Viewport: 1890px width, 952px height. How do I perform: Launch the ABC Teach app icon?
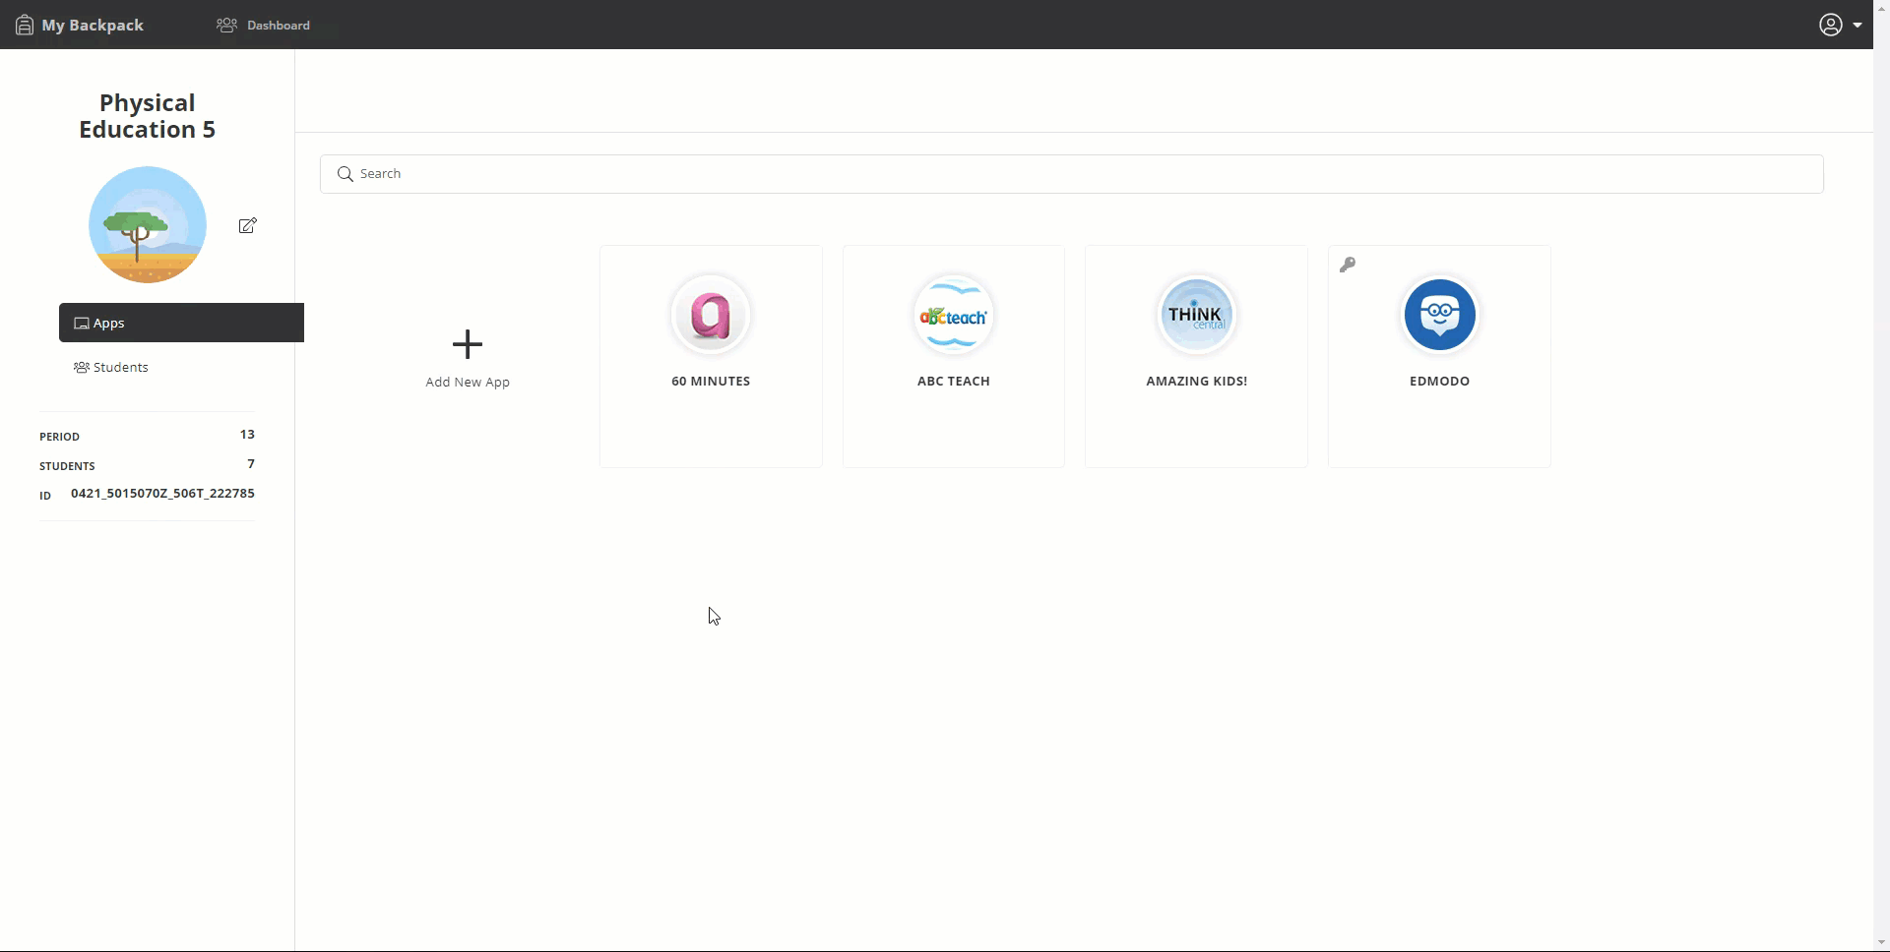coord(953,315)
